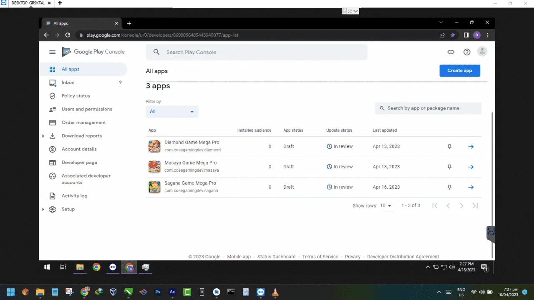Screen dimensions: 534x300
Task: Pin the Diamond Game Mega Pro app
Action: click(x=449, y=147)
